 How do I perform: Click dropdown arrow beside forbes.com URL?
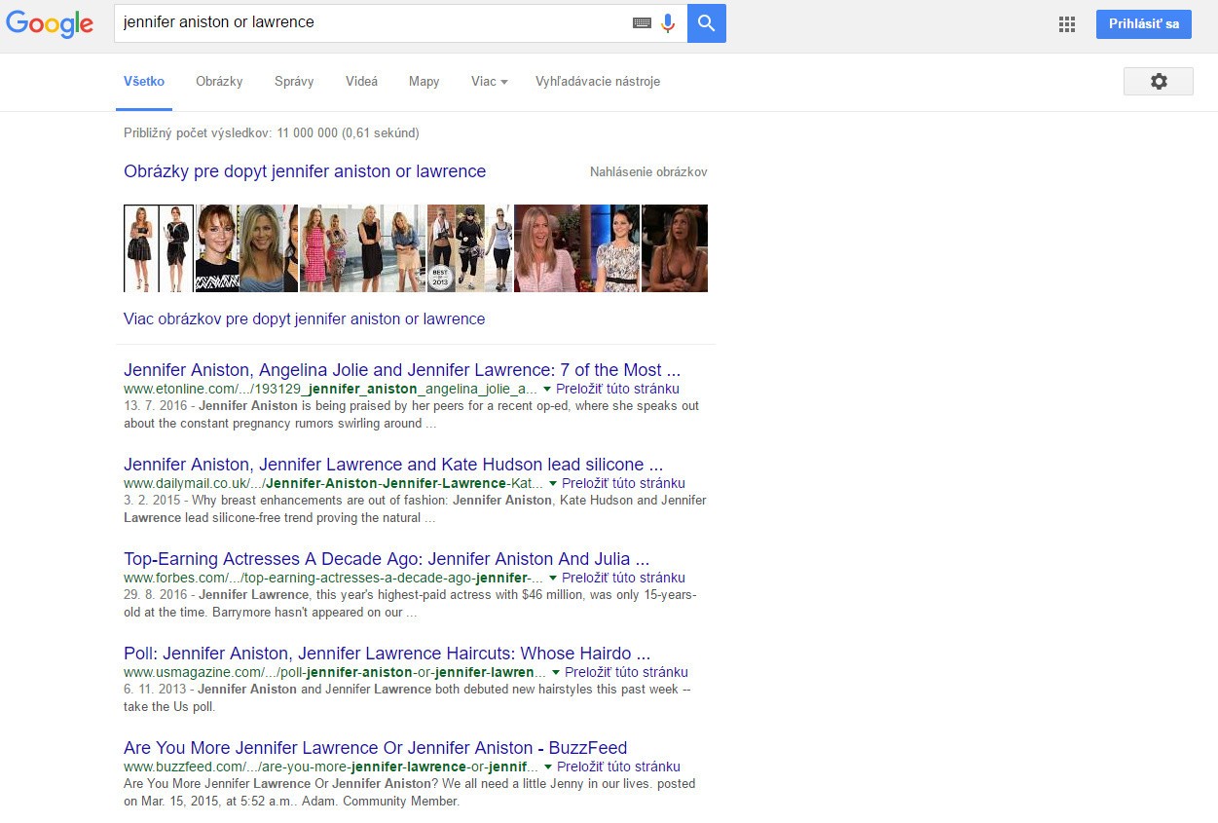(x=553, y=578)
